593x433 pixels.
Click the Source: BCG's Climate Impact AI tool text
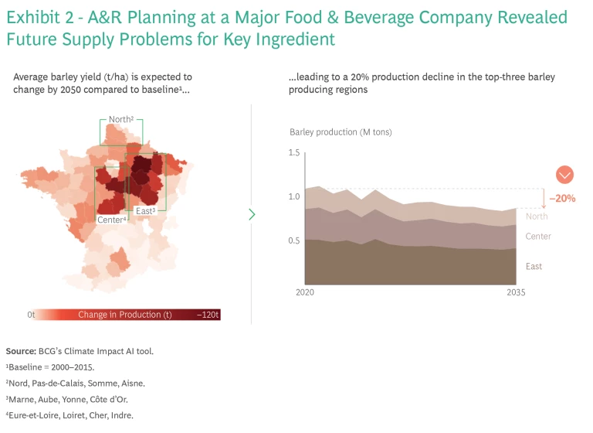(x=80, y=351)
